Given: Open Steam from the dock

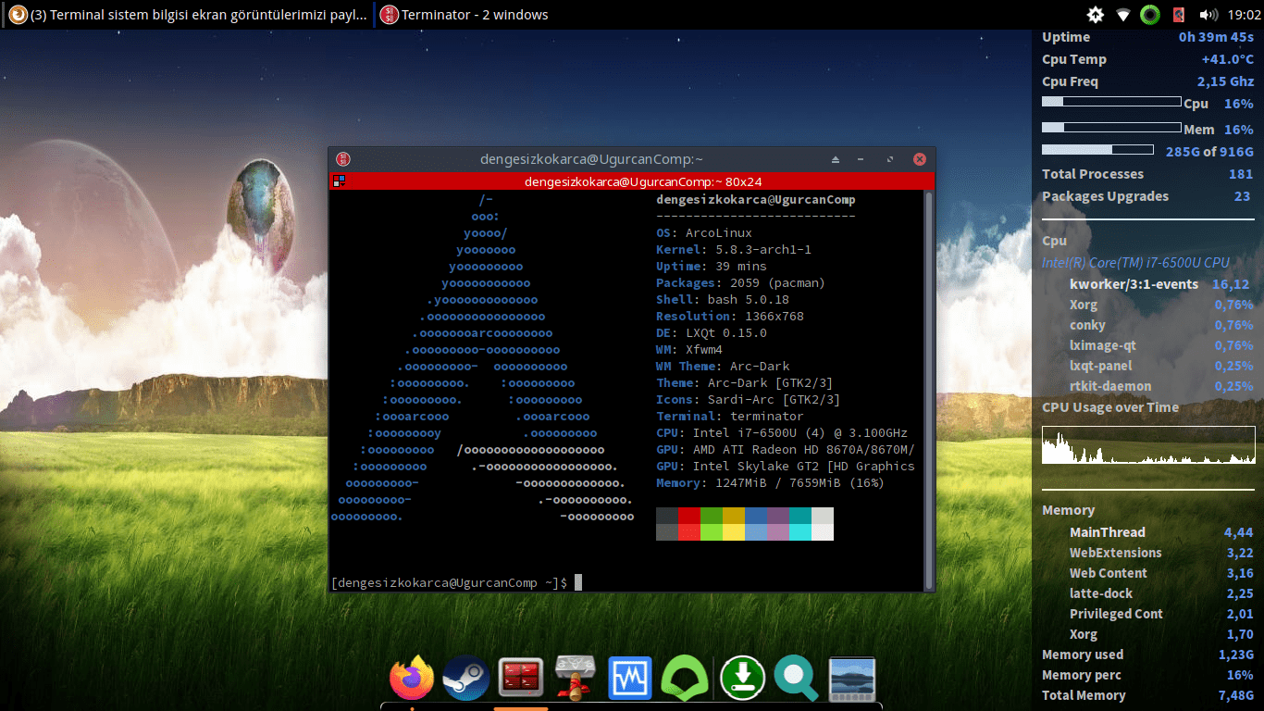Looking at the screenshot, I should coord(465,679).
